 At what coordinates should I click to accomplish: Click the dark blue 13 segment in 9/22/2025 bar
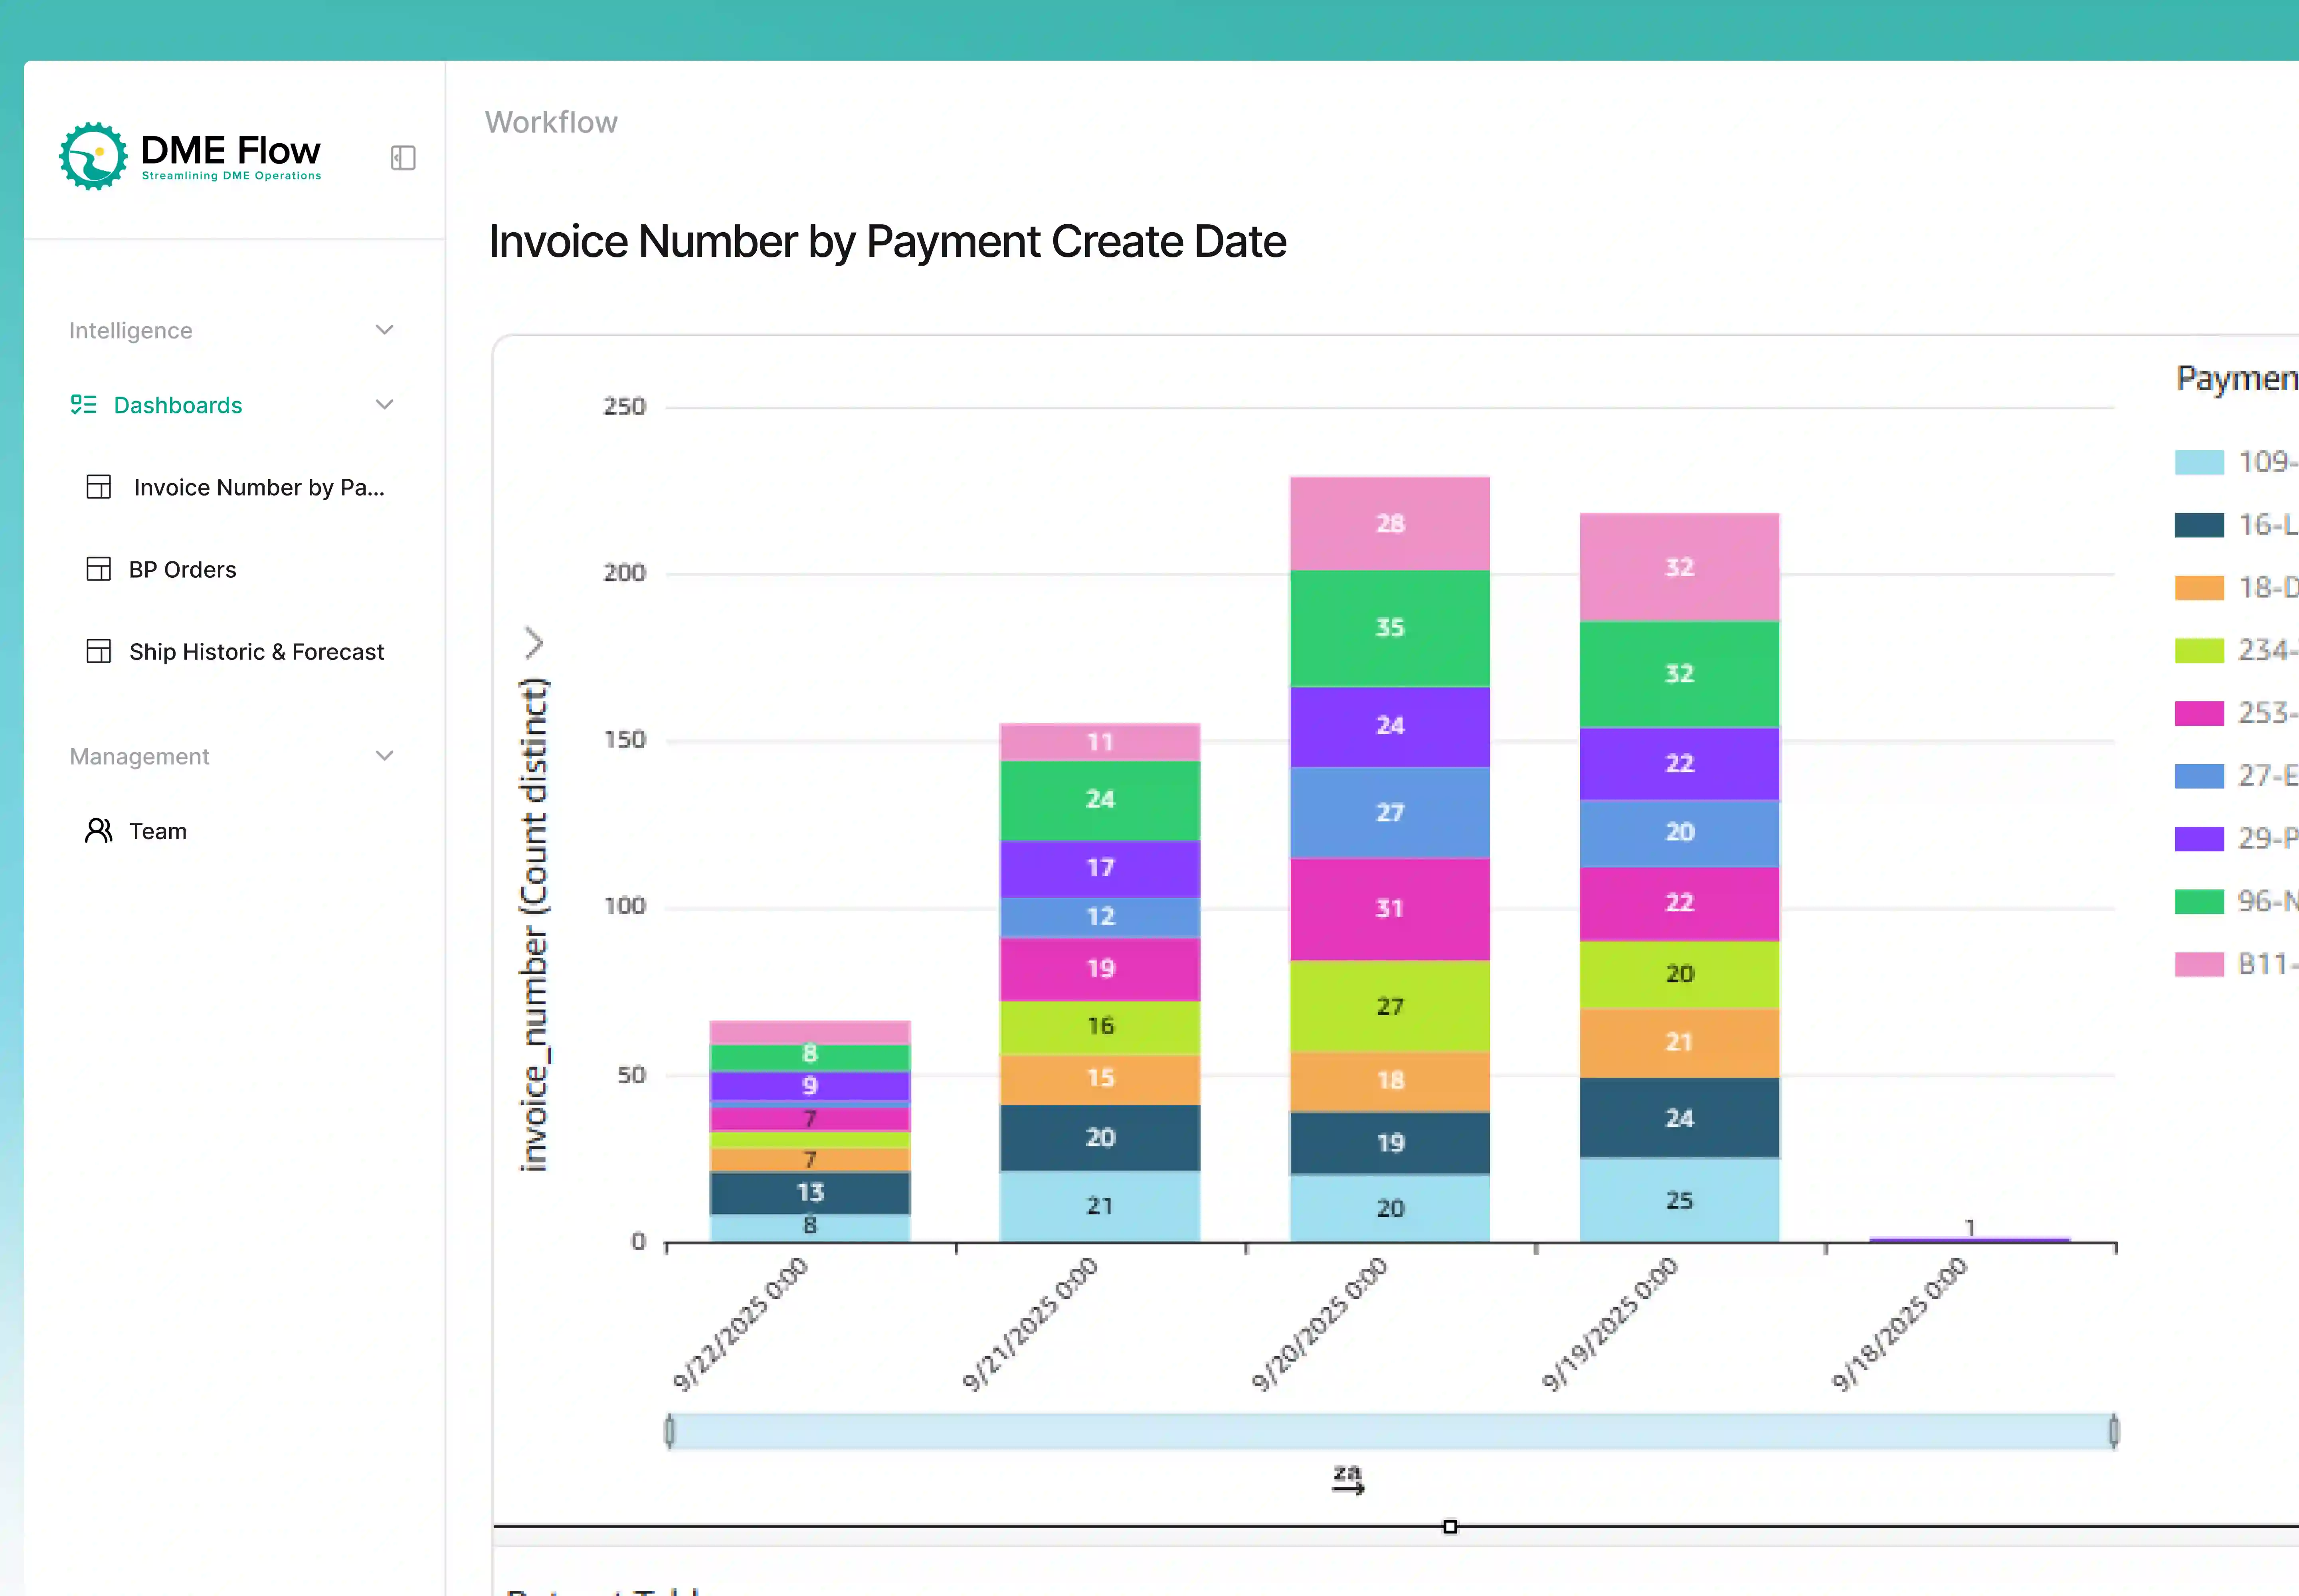[809, 1193]
